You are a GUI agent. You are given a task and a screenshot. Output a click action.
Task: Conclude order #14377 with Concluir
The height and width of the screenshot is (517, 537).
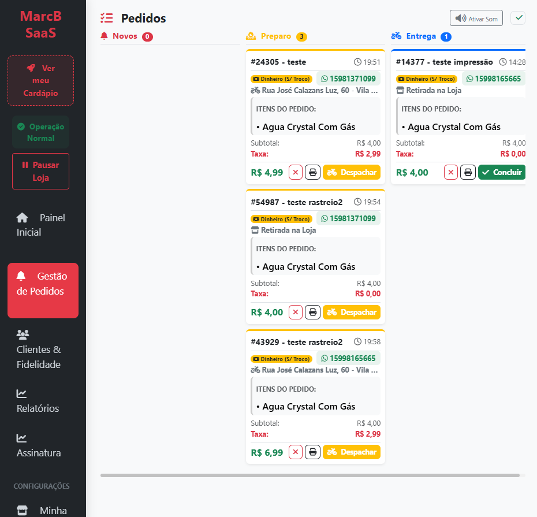click(501, 172)
